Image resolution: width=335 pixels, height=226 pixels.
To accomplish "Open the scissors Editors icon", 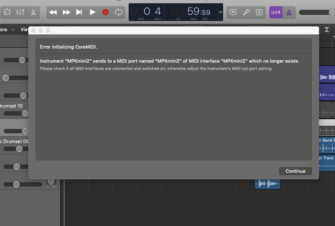I will (x=33, y=12).
